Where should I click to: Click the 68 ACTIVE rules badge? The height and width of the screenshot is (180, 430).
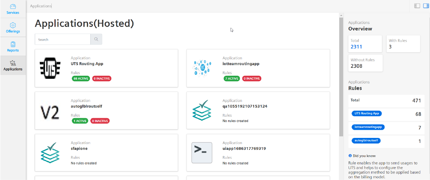point(81,78)
